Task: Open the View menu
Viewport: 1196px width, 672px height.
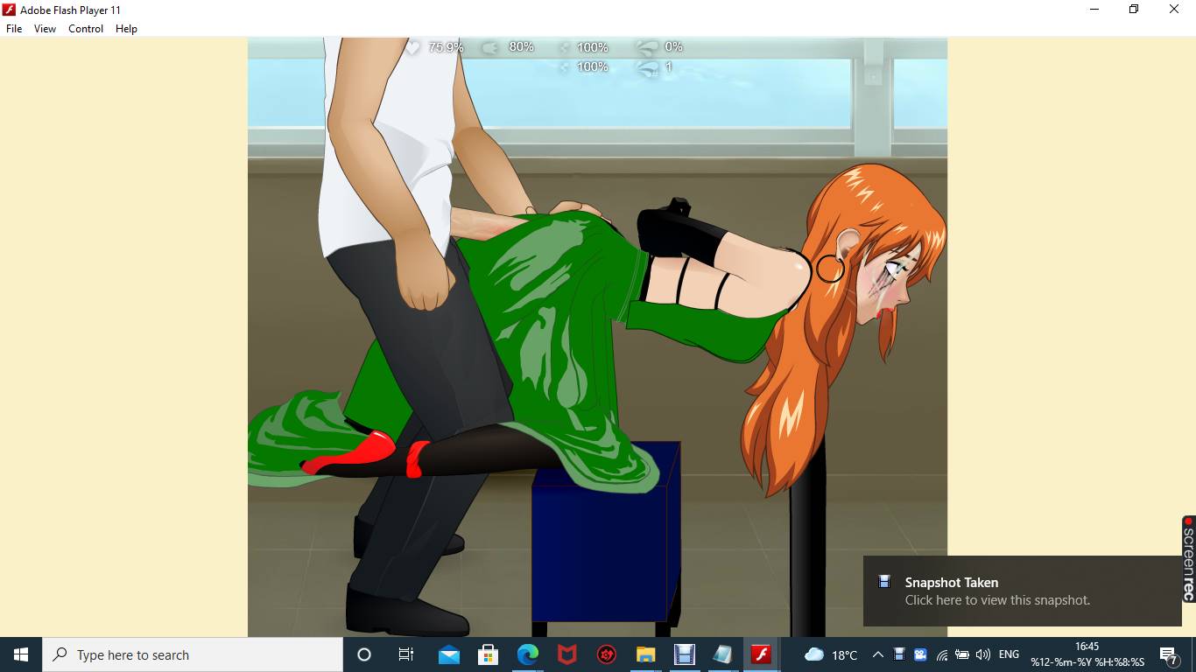Action: click(x=45, y=29)
